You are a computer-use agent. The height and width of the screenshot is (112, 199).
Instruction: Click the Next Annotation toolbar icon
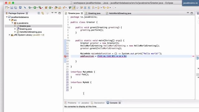pyautogui.click(x=93, y=7)
